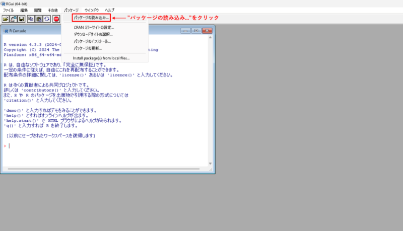
Task: Click the red Stop computation icon
Action: point(56,19)
